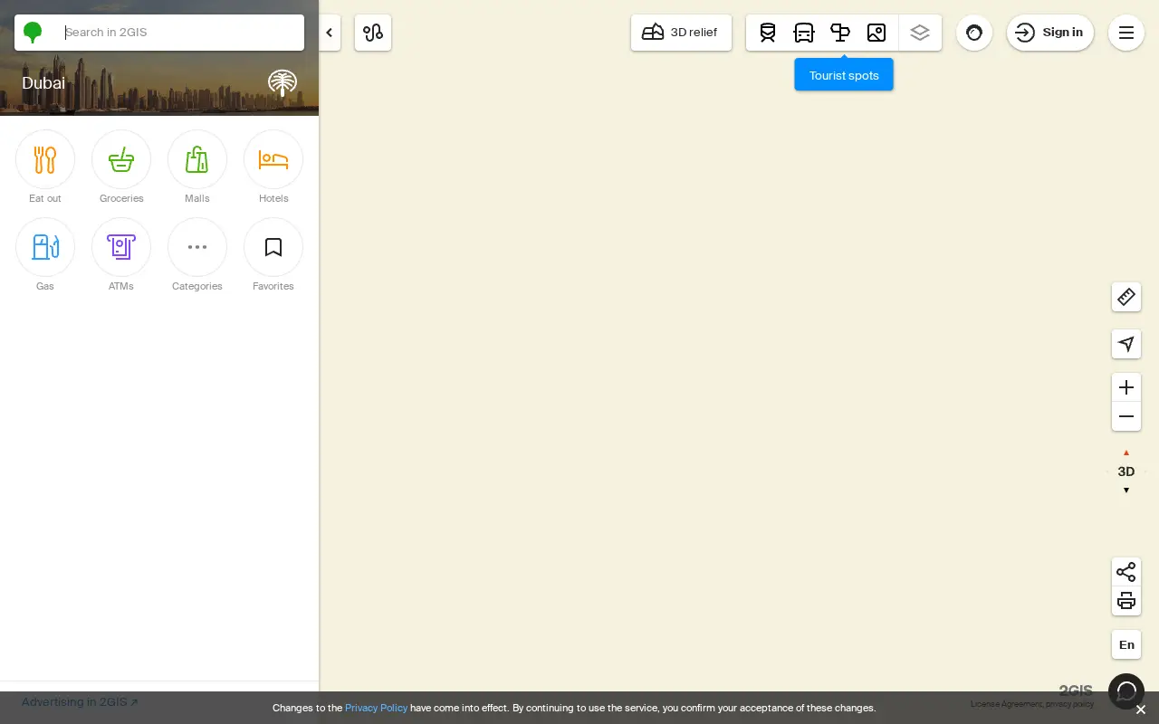Share the map with the share icon
Image resolution: width=1159 pixels, height=724 pixels.
click(1126, 572)
